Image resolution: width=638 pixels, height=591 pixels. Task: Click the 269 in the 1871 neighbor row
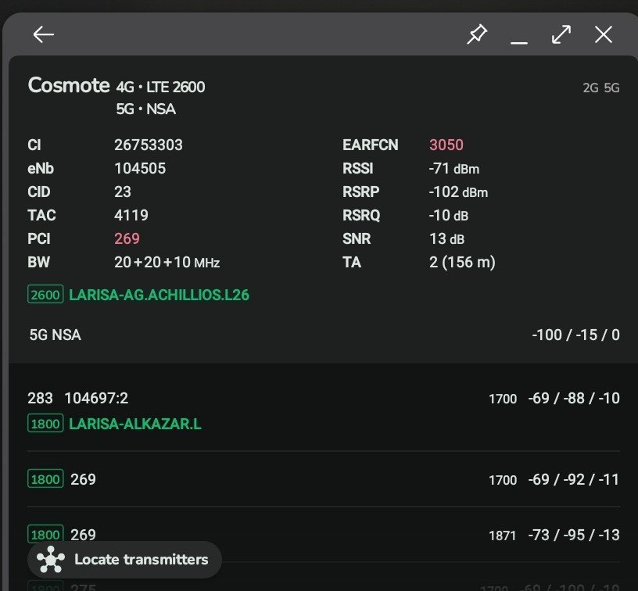pyautogui.click(x=84, y=535)
